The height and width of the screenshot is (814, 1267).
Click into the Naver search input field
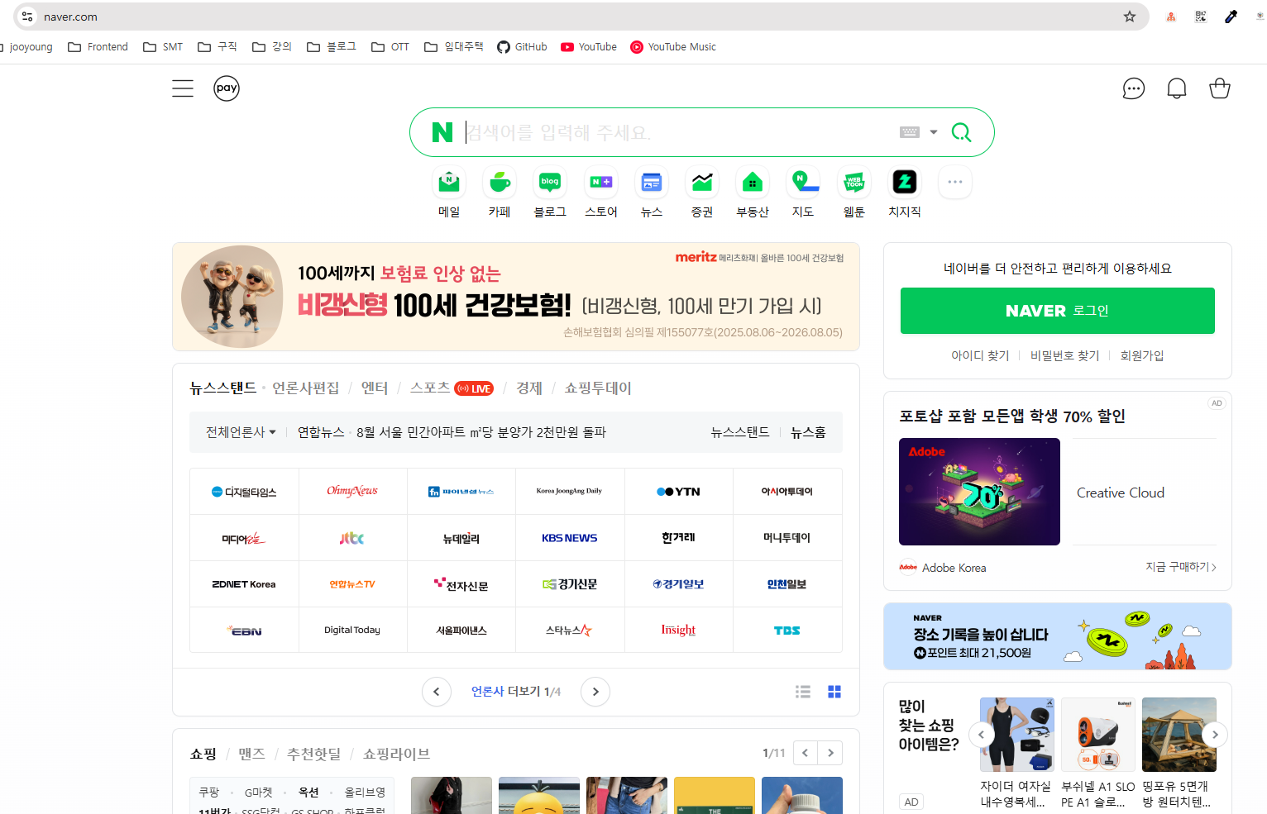coord(678,132)
